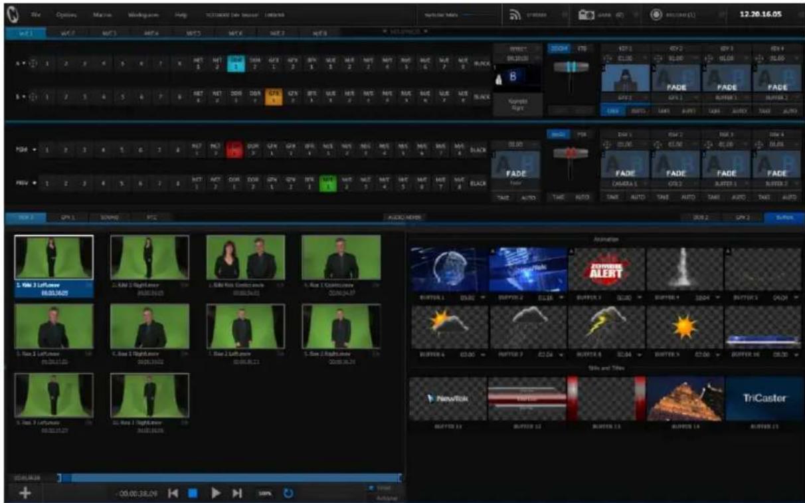Select red DDR 1 on PGM row
Screen dimensions: 805x503
[235, 149]
